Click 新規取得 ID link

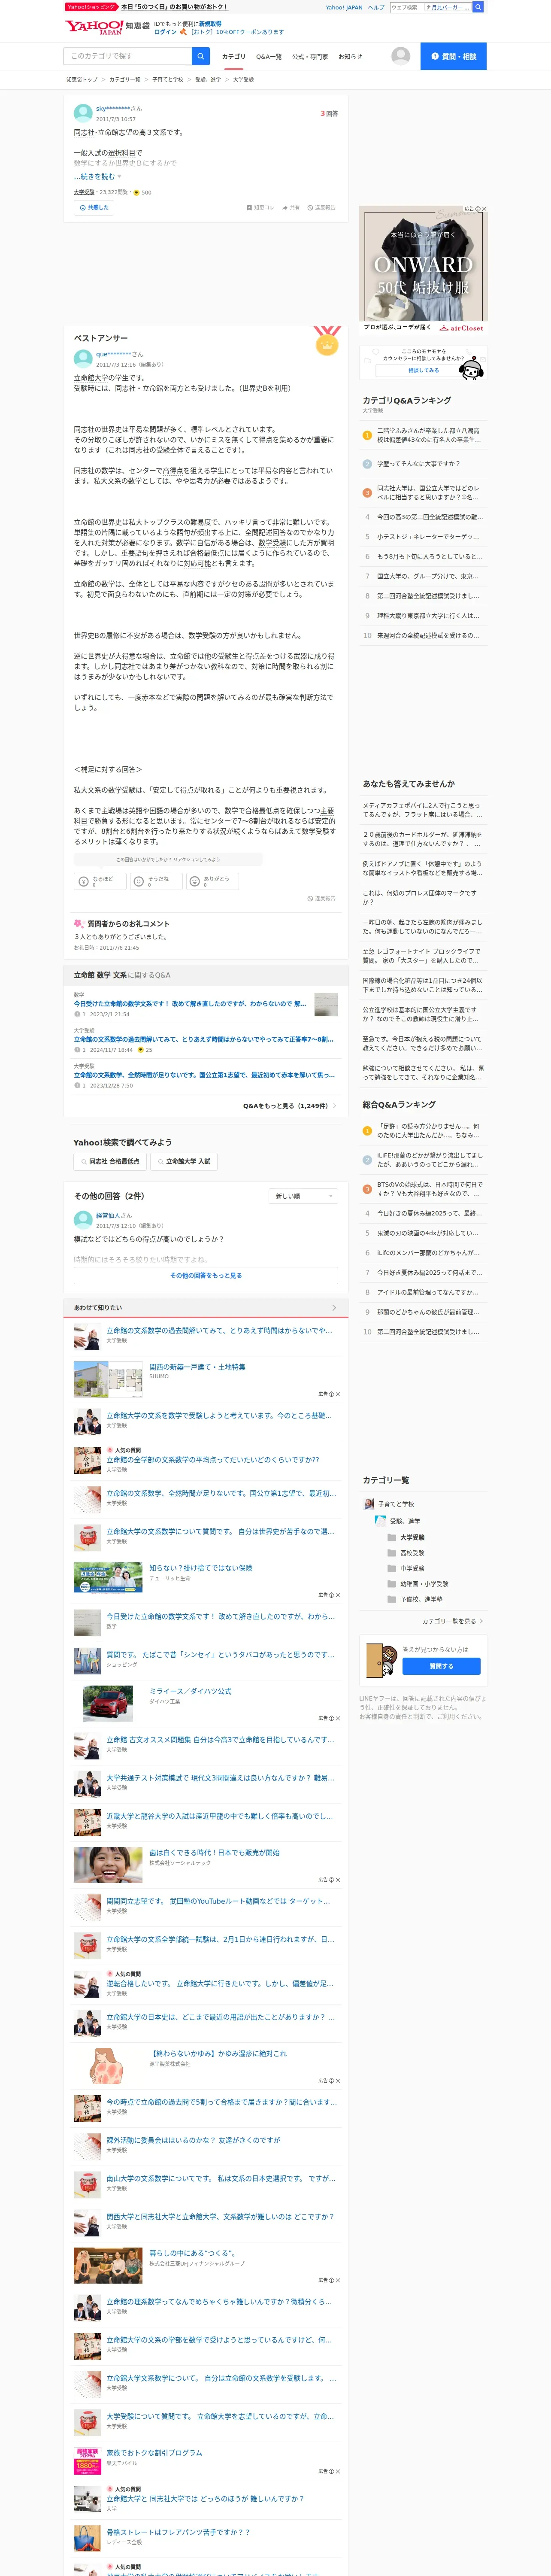click(x=210, y=23)
